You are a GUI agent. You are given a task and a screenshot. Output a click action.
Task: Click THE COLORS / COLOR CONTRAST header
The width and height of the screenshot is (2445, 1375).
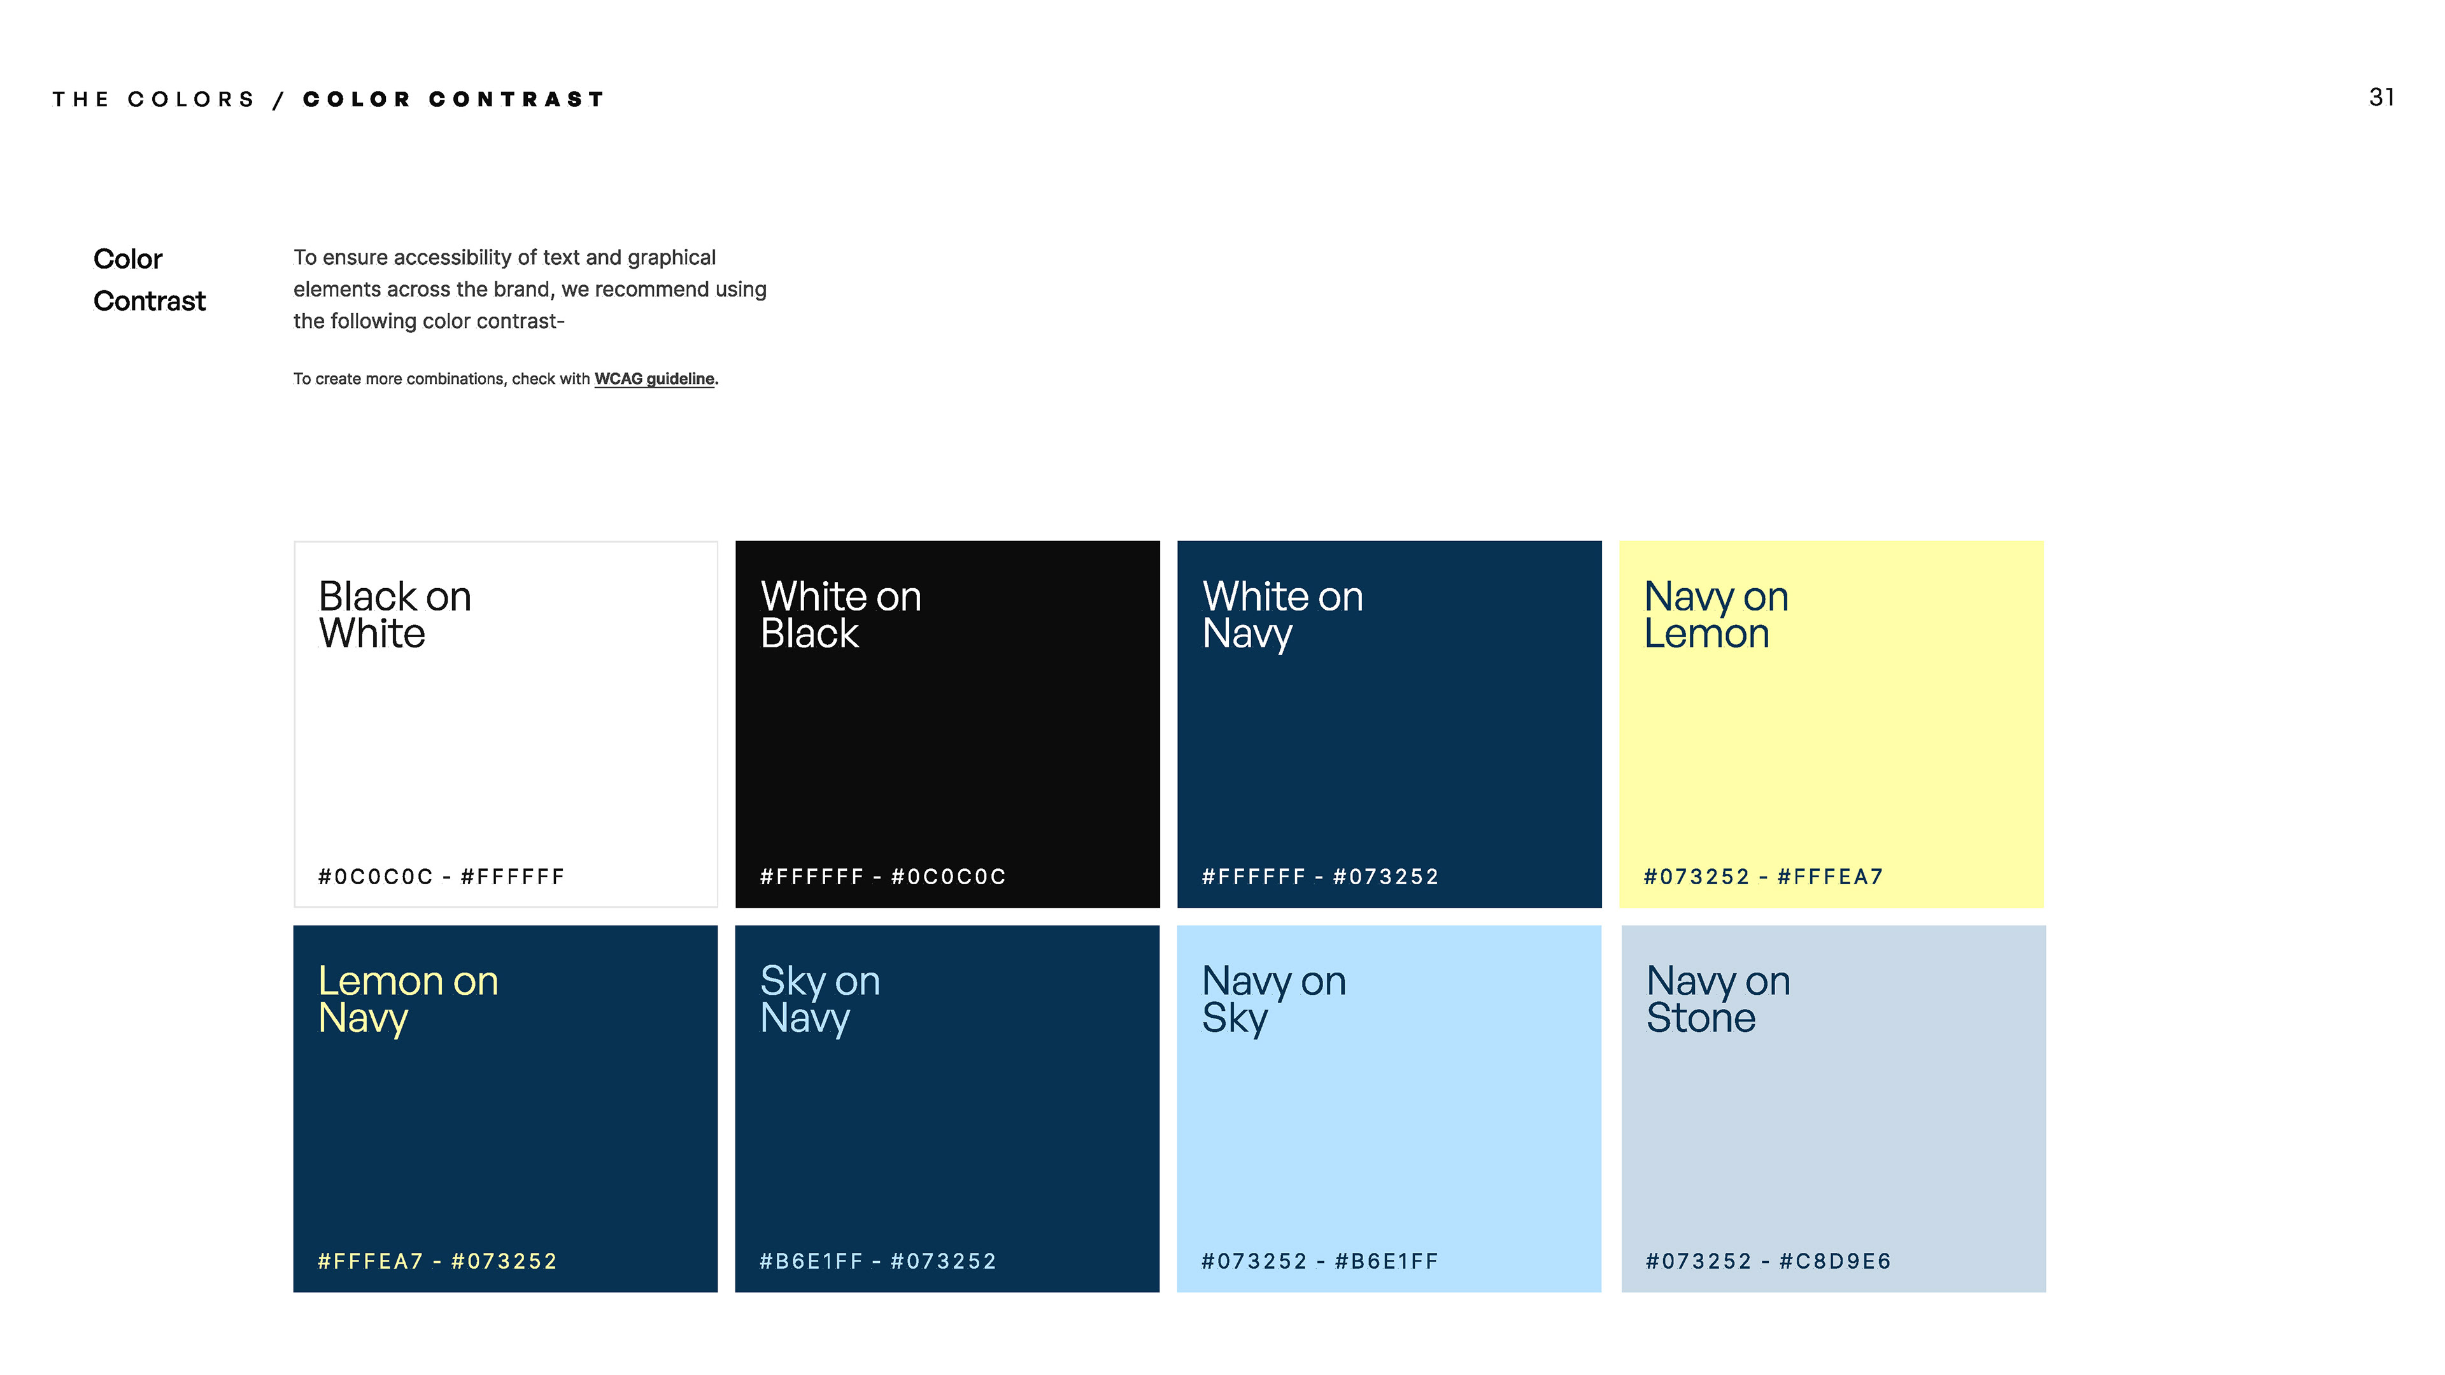click(x=329, y=100)
